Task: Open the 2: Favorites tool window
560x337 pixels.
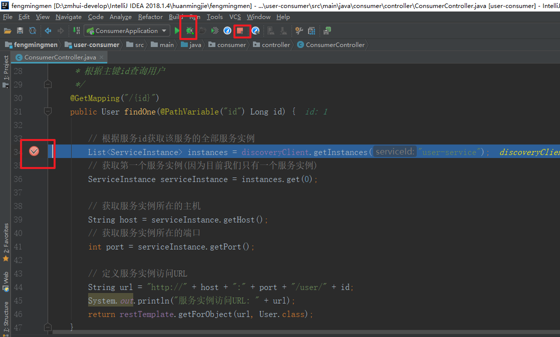Action: [6, 242]
